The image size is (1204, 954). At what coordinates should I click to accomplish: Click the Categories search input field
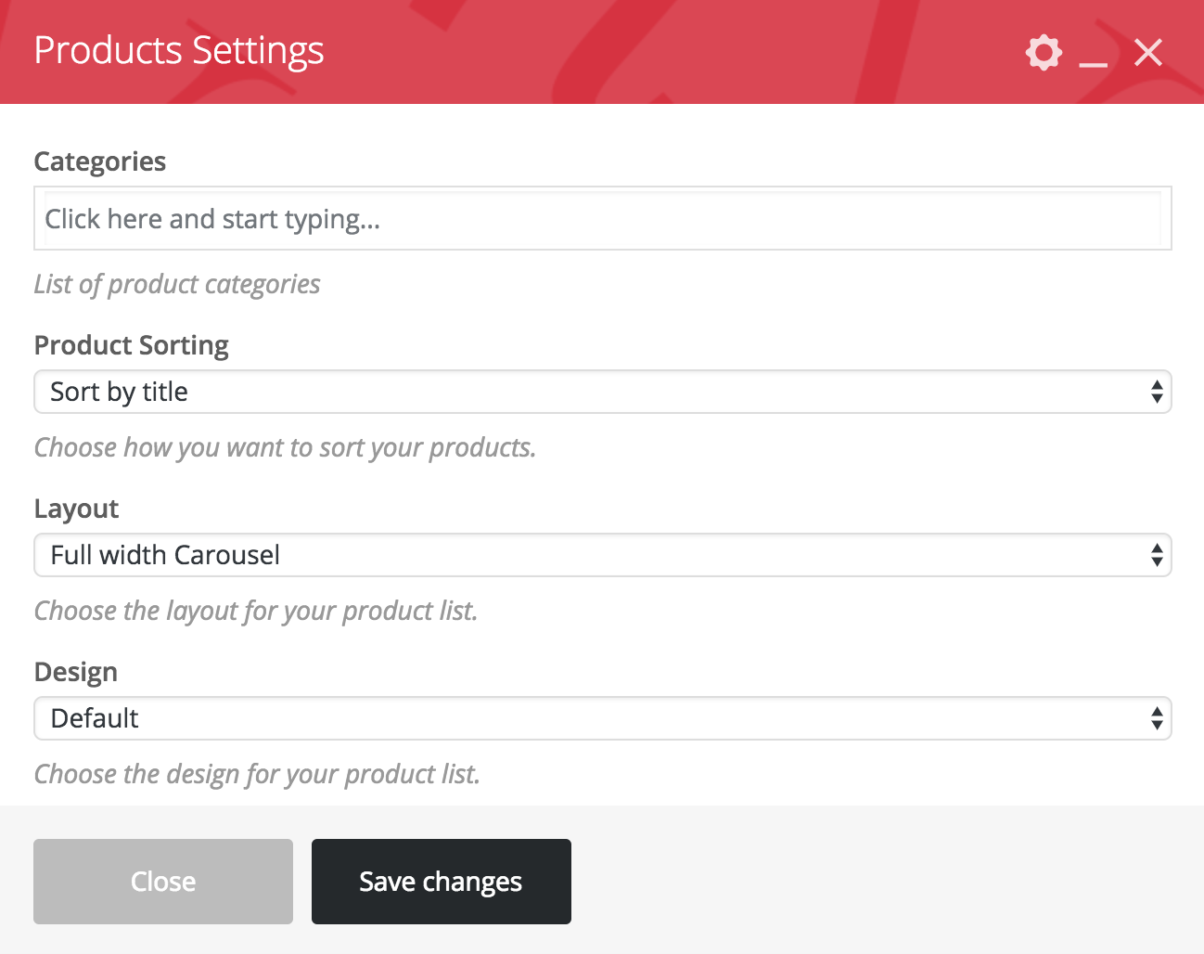click(x=602, y=219)
